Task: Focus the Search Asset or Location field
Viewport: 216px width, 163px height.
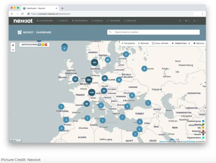Action: click(x=153, y=32)
